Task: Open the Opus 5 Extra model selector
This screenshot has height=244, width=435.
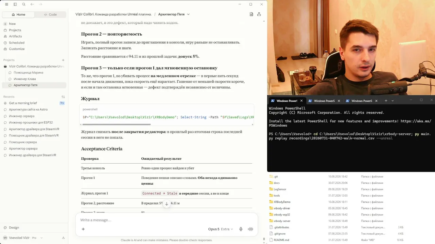Action: [x=221, y=229]
